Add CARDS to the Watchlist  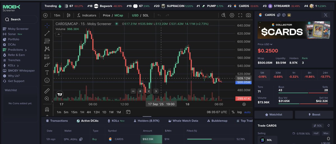coord(274,114)
